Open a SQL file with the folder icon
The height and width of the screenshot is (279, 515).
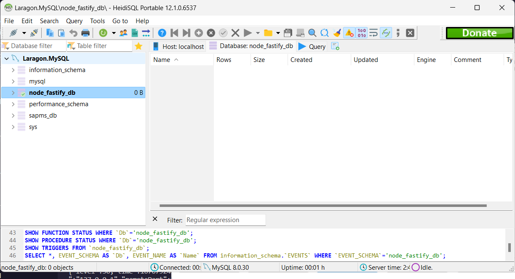[x=268, y=32]
